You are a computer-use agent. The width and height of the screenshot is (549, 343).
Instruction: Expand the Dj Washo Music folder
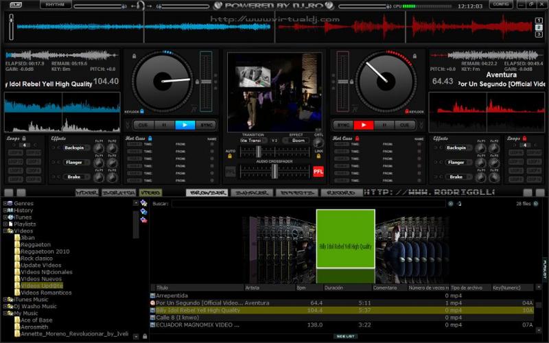(5, 306)
